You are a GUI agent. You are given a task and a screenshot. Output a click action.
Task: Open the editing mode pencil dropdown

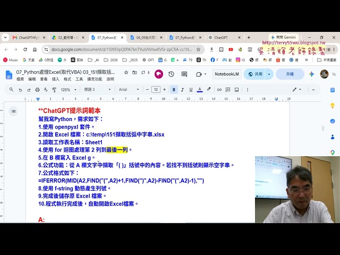[x=296, y=90]
